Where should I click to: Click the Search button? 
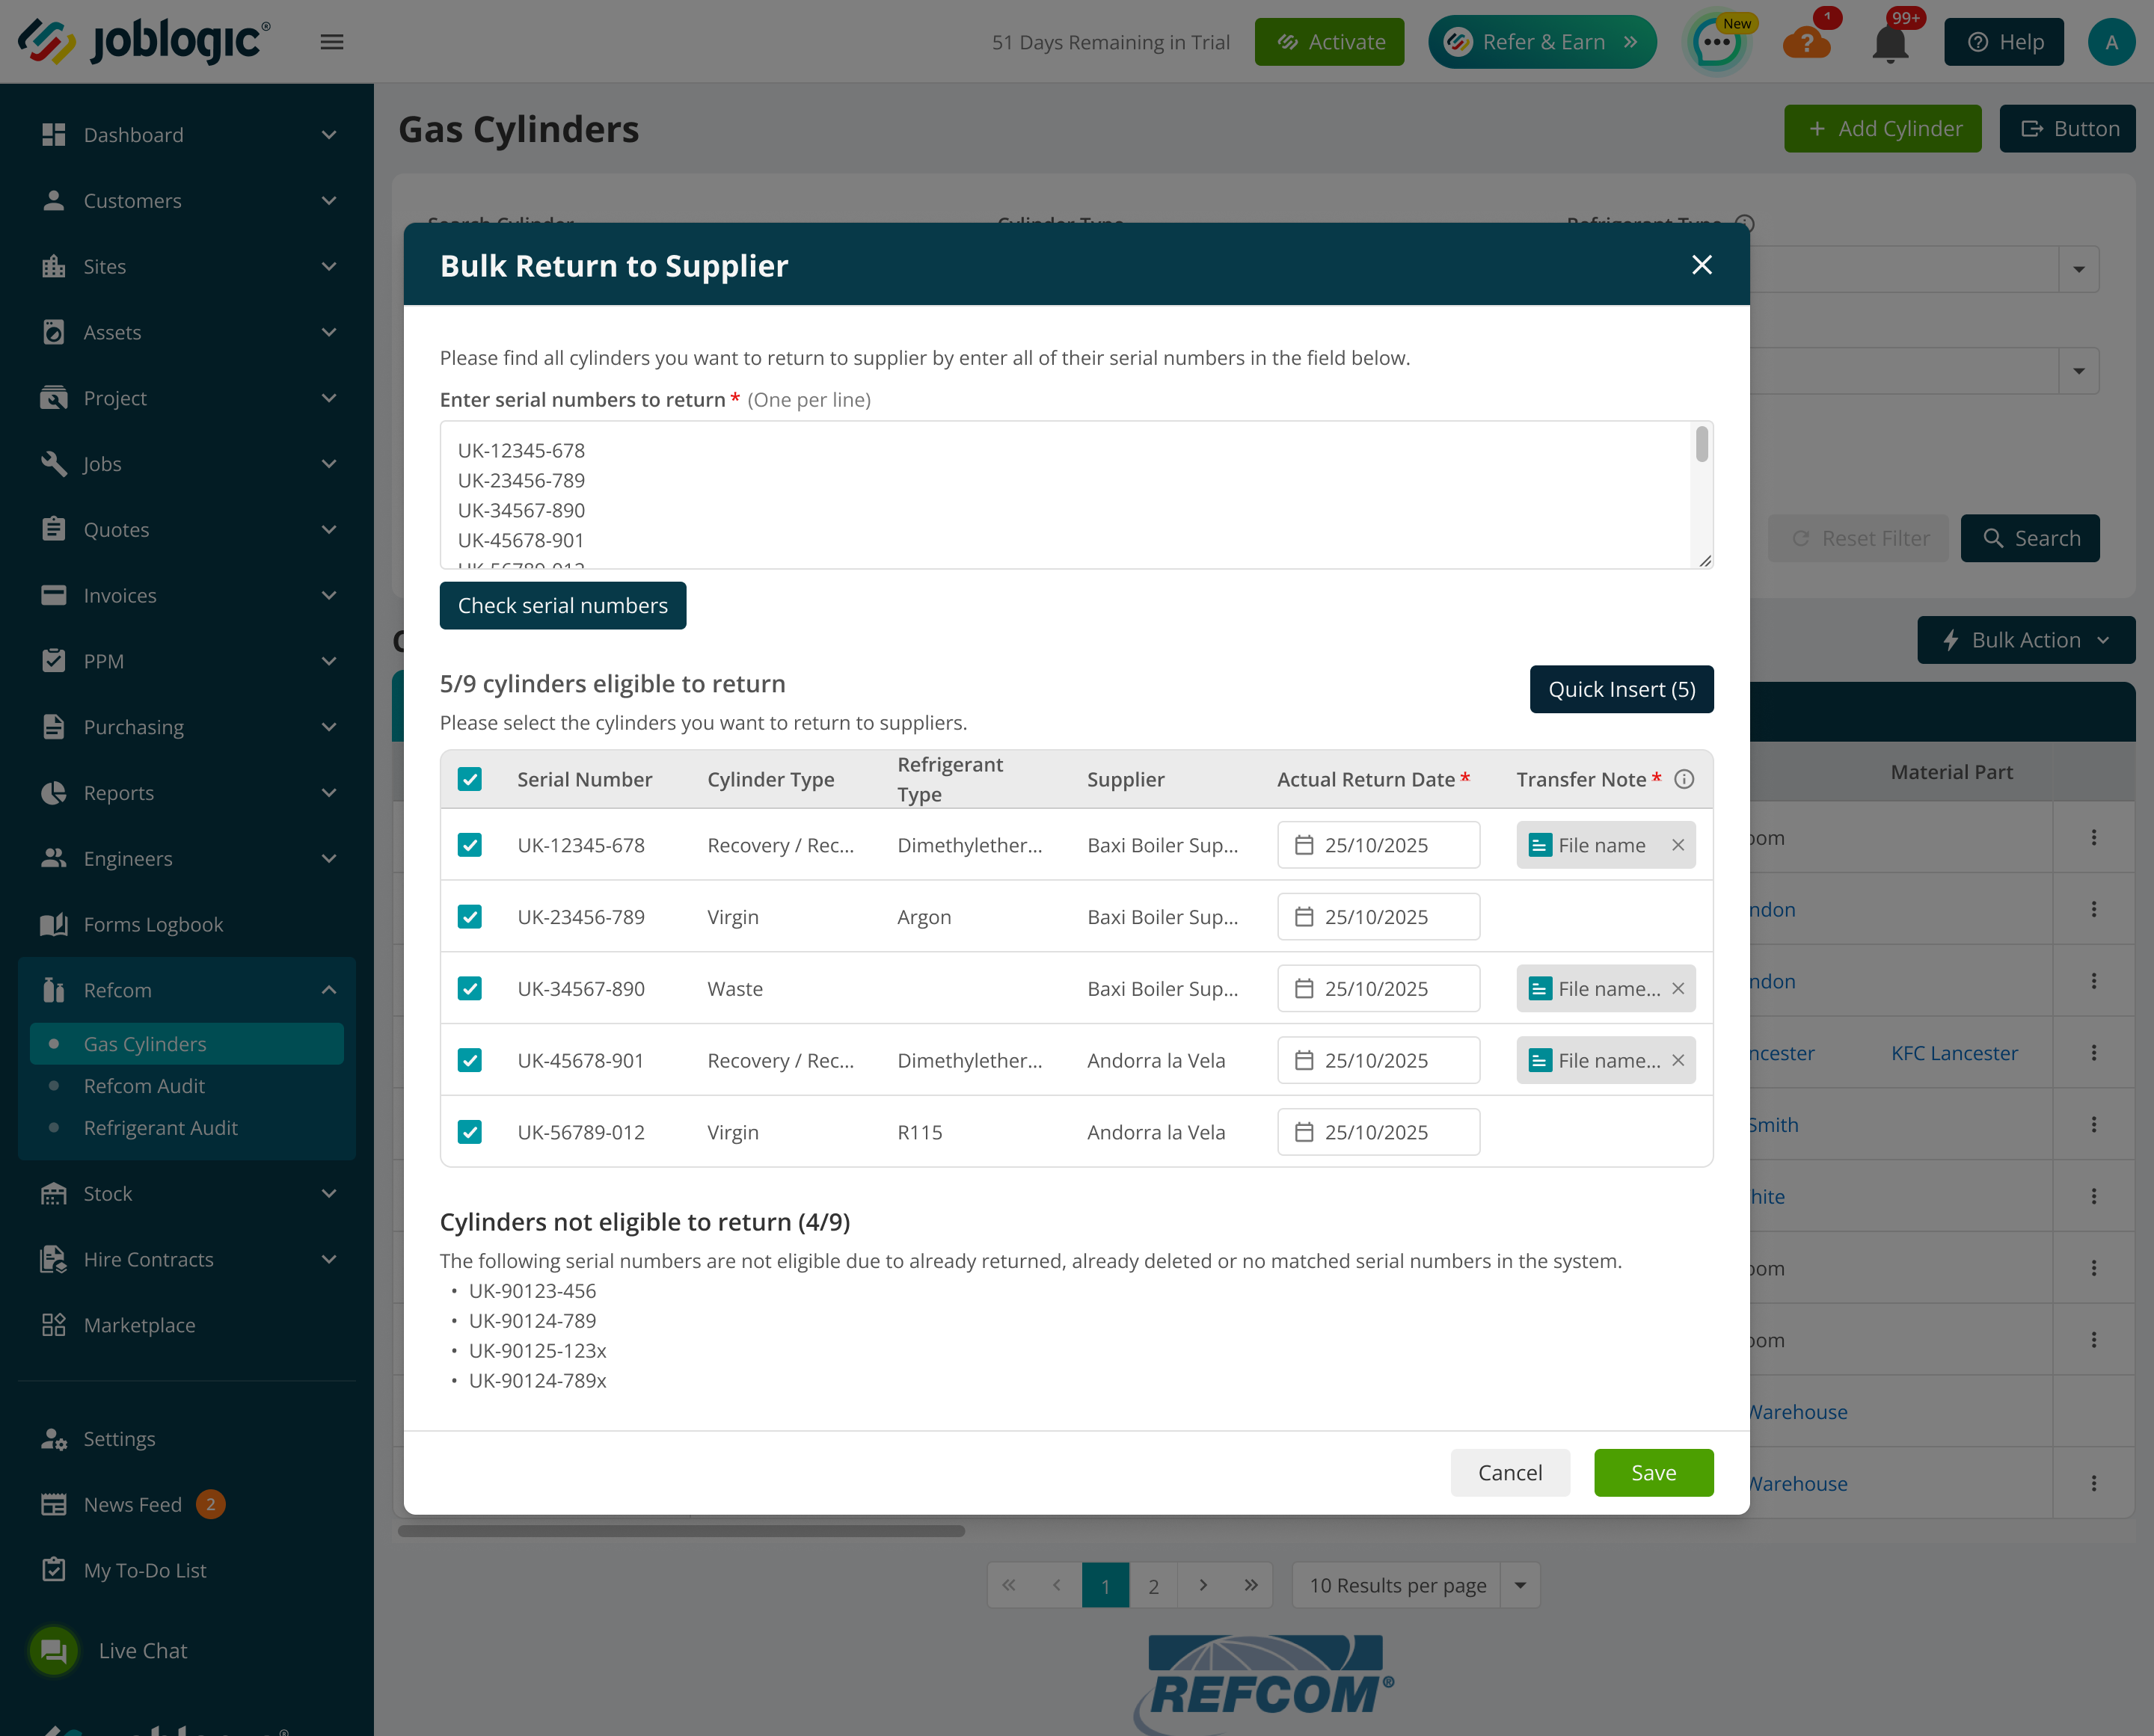coord(2029,538)
